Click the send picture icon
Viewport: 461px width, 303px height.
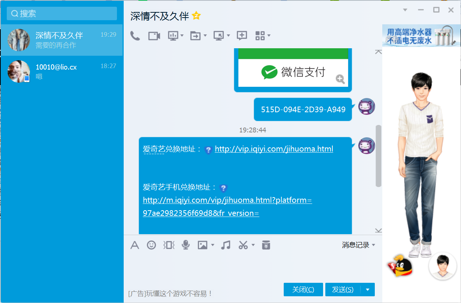pyautogui.click(x=202, y=245)
